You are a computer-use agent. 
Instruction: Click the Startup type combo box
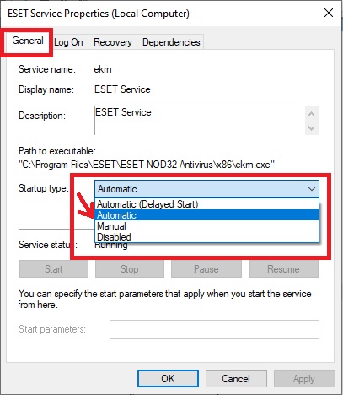[x=206, y=189]
